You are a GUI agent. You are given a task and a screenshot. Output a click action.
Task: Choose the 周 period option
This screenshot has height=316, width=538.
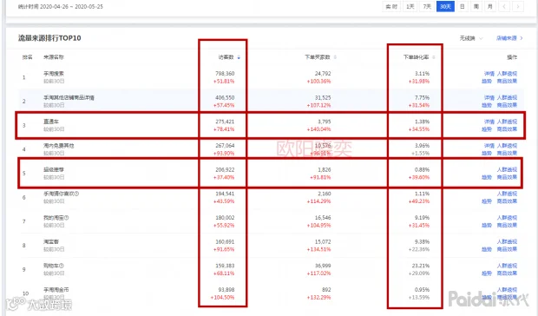[476, 7]
